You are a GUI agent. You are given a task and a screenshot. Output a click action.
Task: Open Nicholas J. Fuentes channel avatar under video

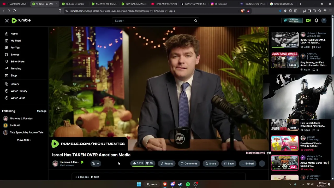point(55,163)
